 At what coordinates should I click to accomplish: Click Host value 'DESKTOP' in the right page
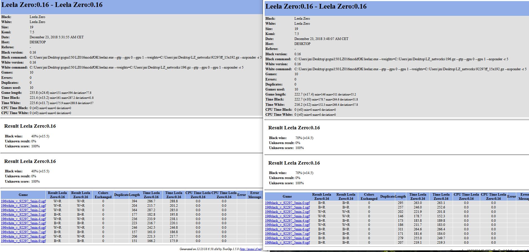(302, 44)
